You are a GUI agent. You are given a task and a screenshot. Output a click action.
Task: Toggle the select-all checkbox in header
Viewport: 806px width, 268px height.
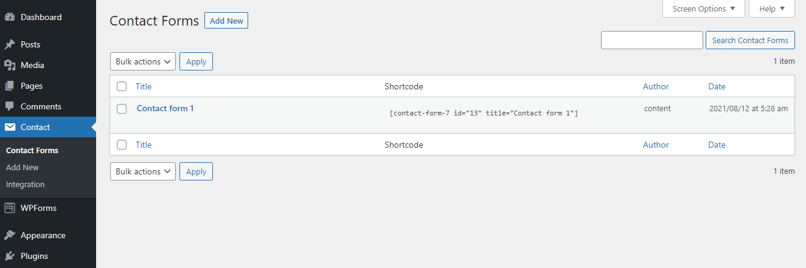tap(122, 86)
